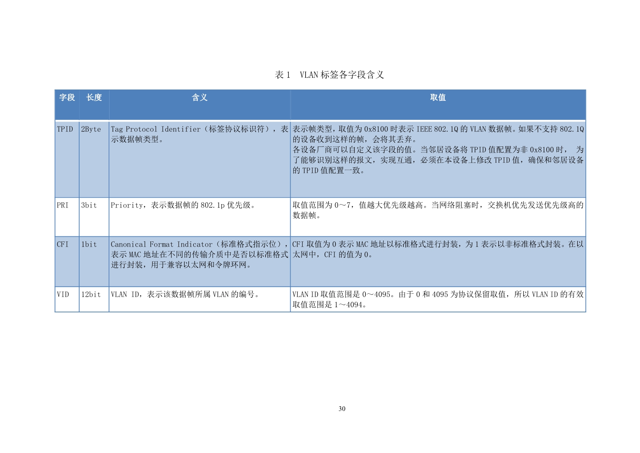Click the "取值" column header
The image size is (640, 453).
[438, 98]
